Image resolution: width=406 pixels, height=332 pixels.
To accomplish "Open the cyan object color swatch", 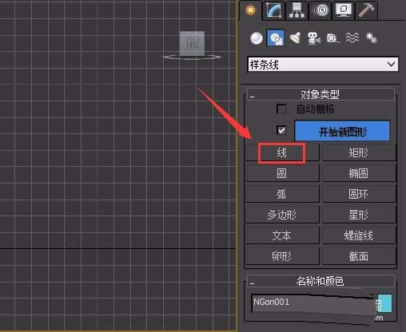I will [384, 303].
